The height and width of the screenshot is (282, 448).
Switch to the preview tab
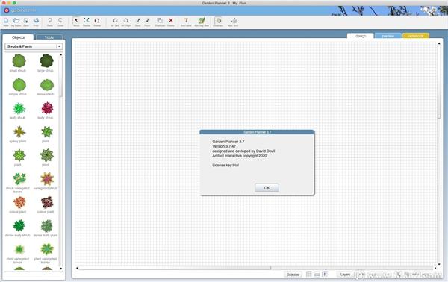(x=388, y=36)
